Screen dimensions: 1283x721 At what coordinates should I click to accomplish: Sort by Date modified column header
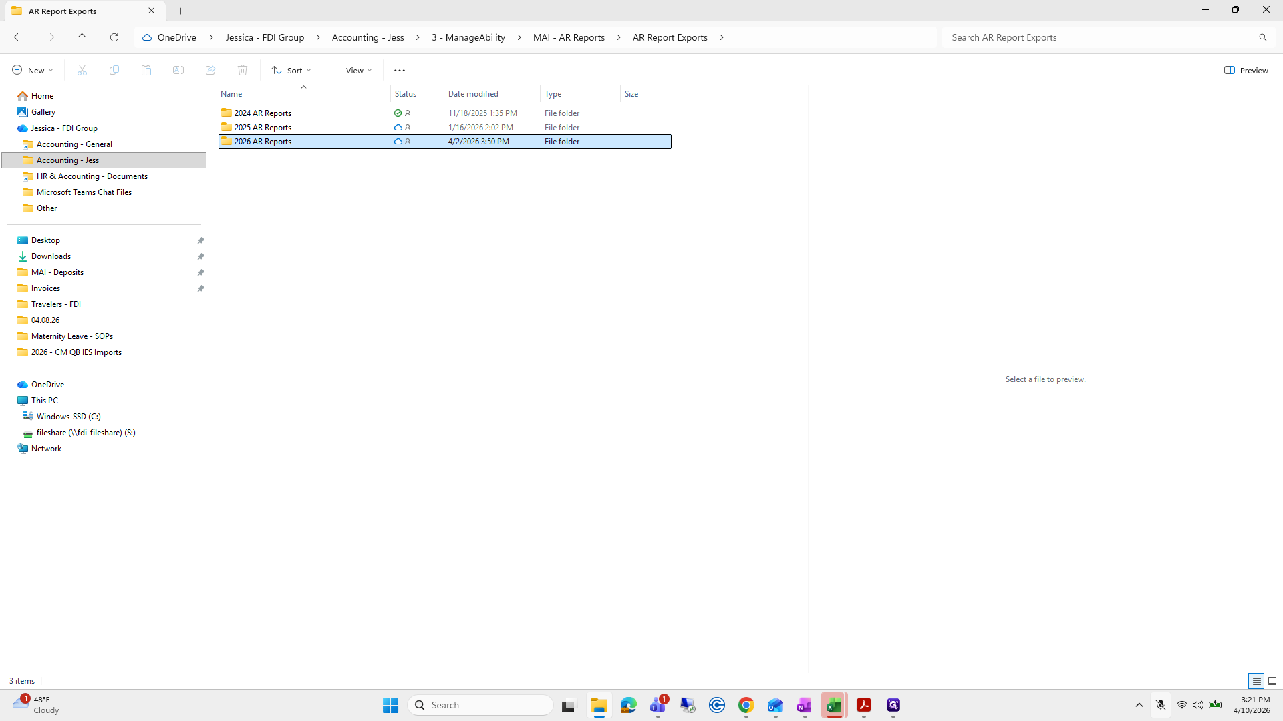(x=473, y=94)
